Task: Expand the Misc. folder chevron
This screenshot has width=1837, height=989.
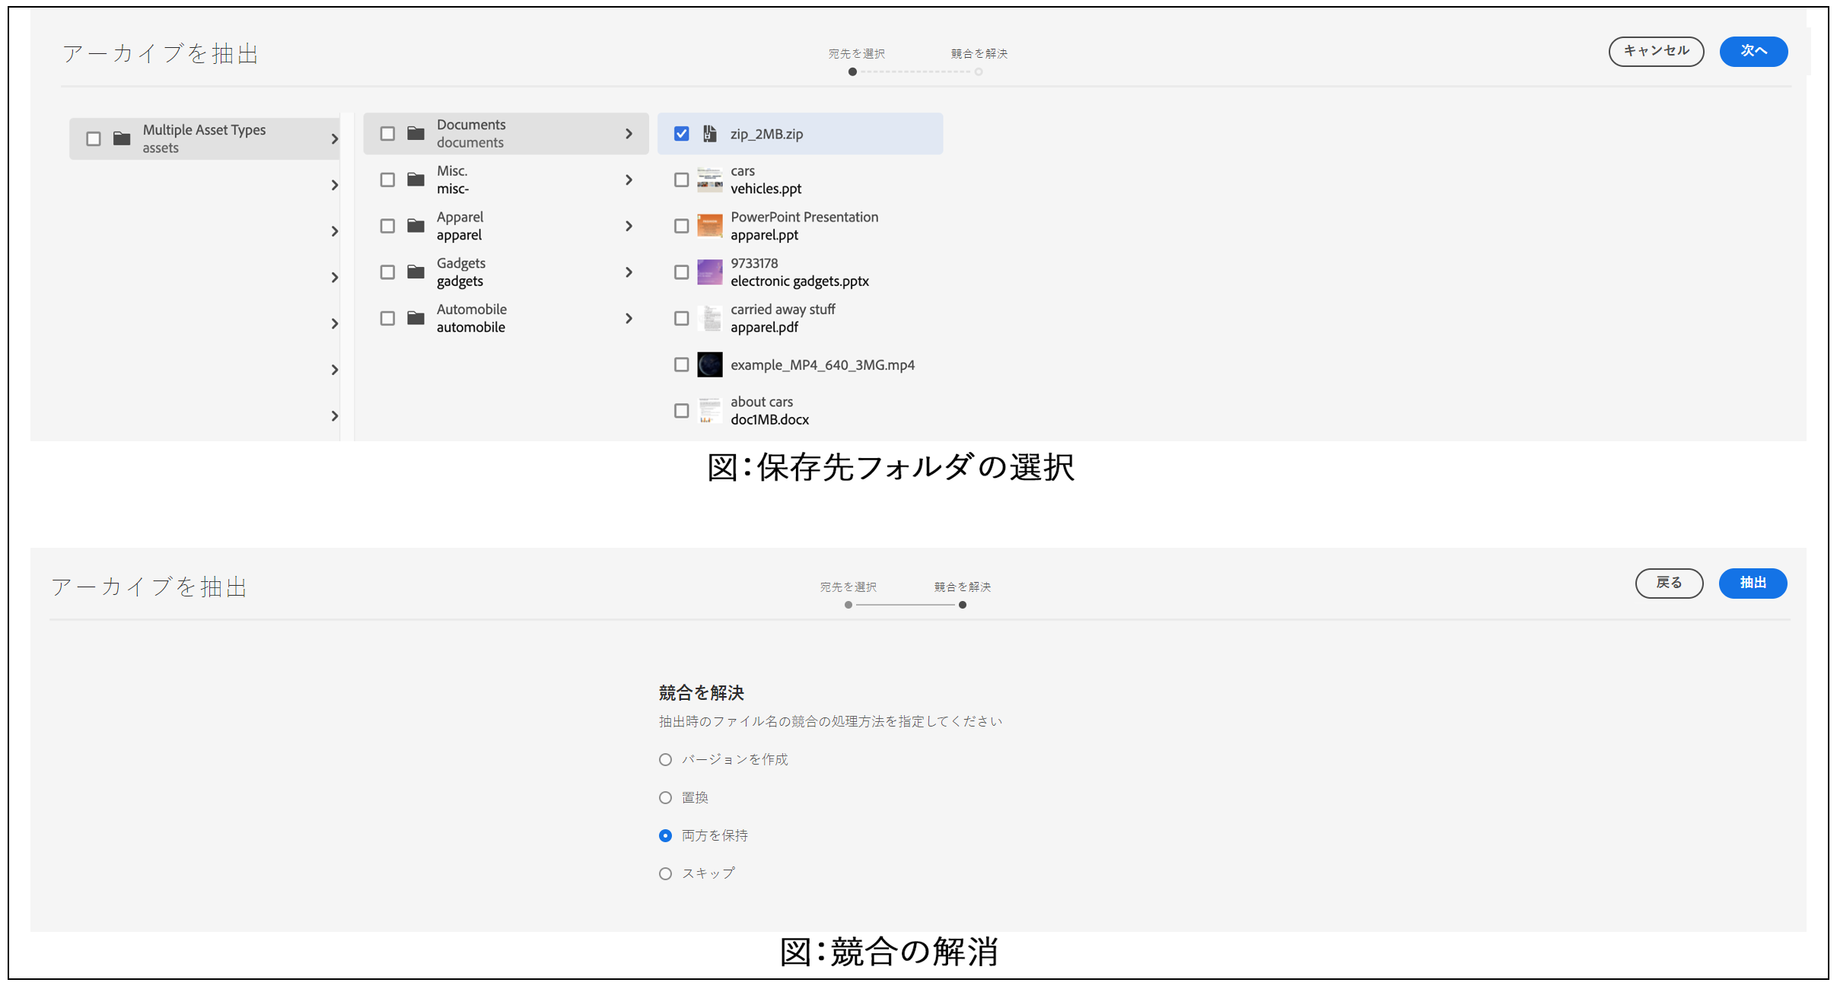Action: pyautogui.click(x=629, y=180)
